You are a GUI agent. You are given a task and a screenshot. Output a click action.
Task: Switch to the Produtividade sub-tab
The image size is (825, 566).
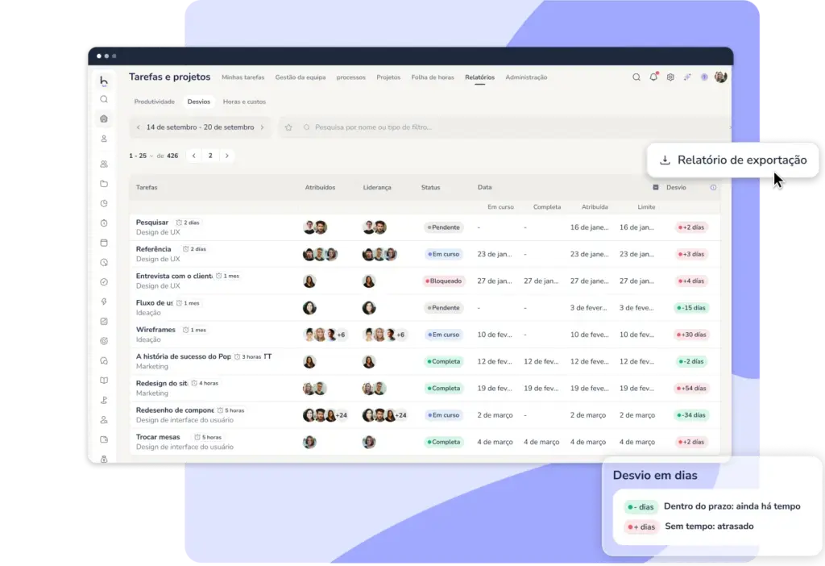[154, 102]
